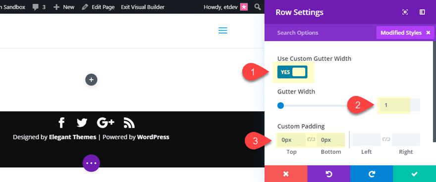
Task: Exit Visual Builder from admin bar
Action: point(143,7)
